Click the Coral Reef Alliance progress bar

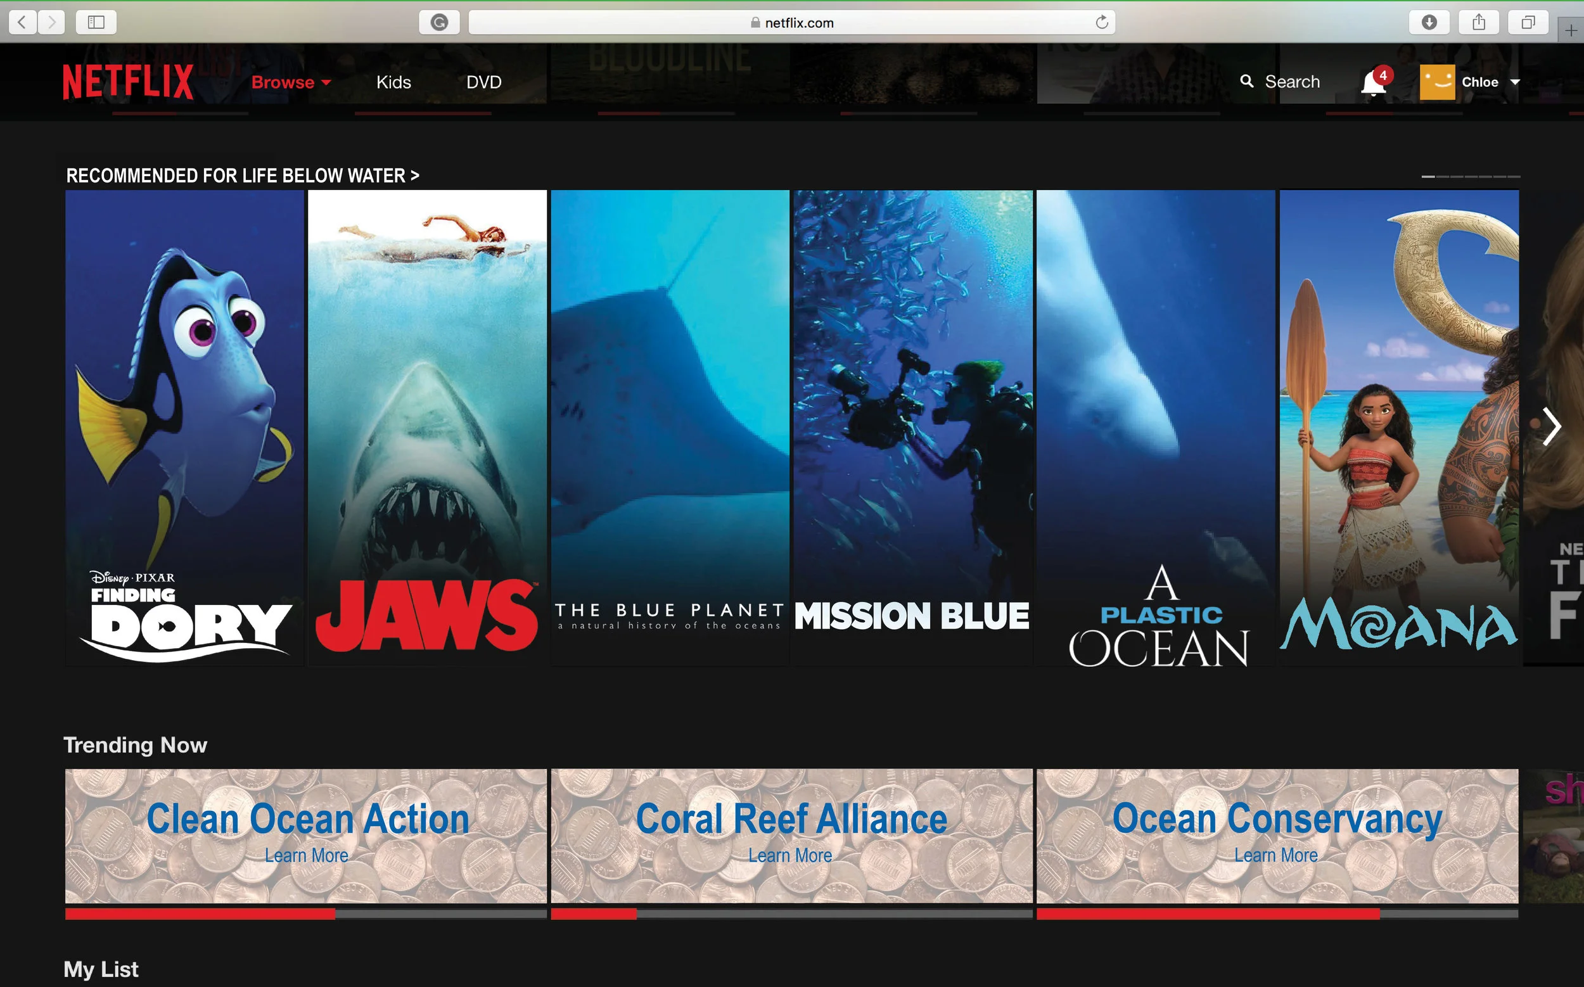(792, 914)
